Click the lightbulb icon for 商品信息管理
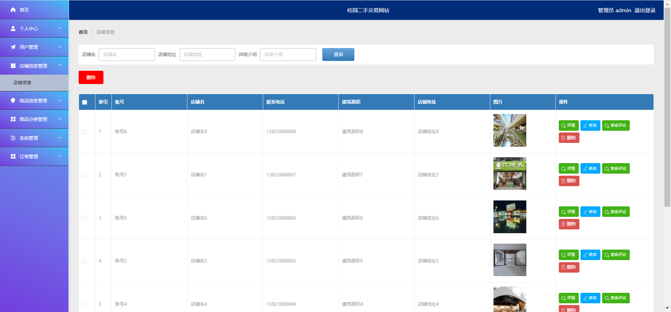The width and height of the screenshot is (671, 312). [x=13, y=101]
